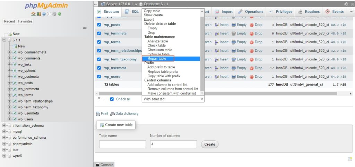Go to phpMyAdmin home via house icon
The image size is (355, 167).
33,14
